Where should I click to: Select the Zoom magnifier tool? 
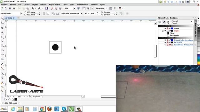pyautogui.click(x=2, y=32)
